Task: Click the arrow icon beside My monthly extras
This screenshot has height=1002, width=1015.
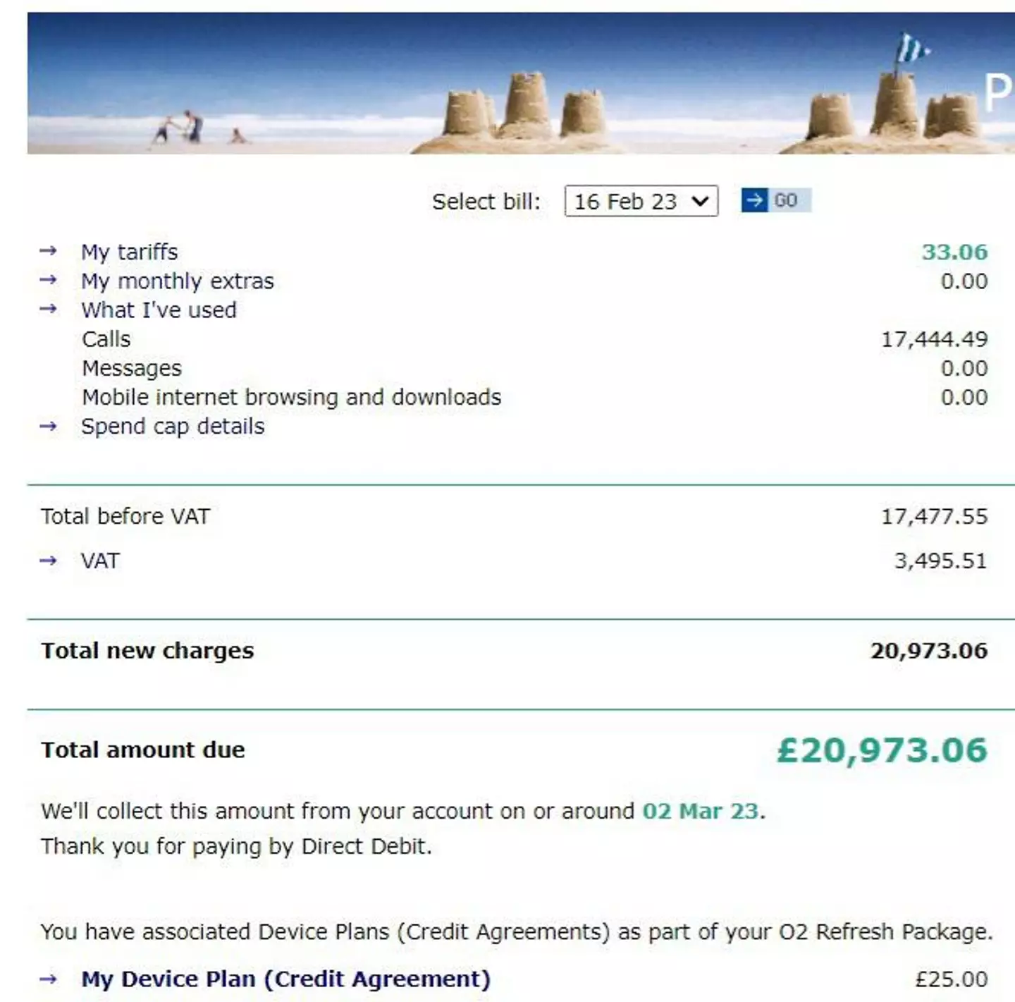Action: pos(48,281)
